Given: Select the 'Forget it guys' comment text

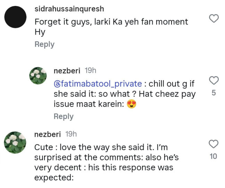Looking at the screenshot, I should (111, 22).
